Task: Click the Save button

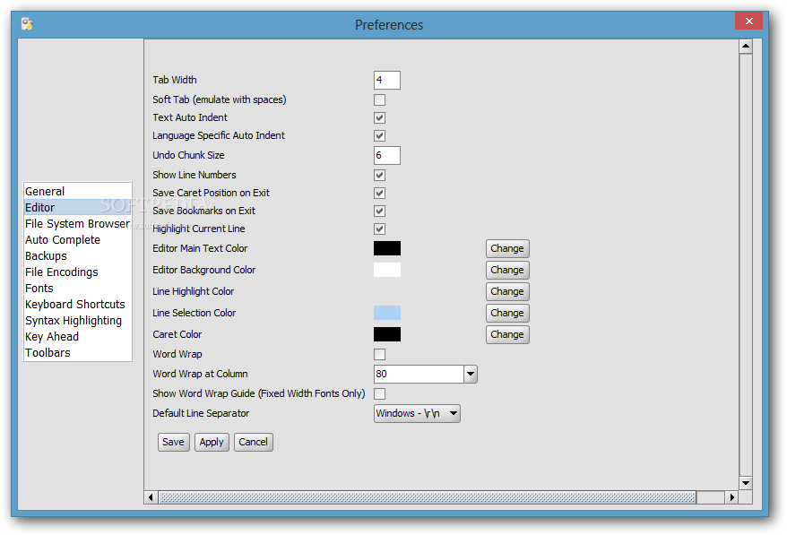Action: pyautogui.click(x=173, y=442)
